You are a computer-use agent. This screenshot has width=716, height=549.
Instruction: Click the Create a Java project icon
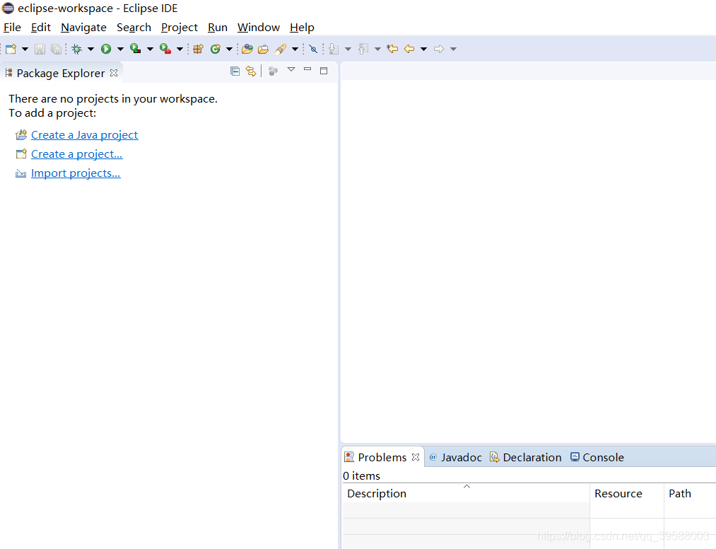pos(21,135)
